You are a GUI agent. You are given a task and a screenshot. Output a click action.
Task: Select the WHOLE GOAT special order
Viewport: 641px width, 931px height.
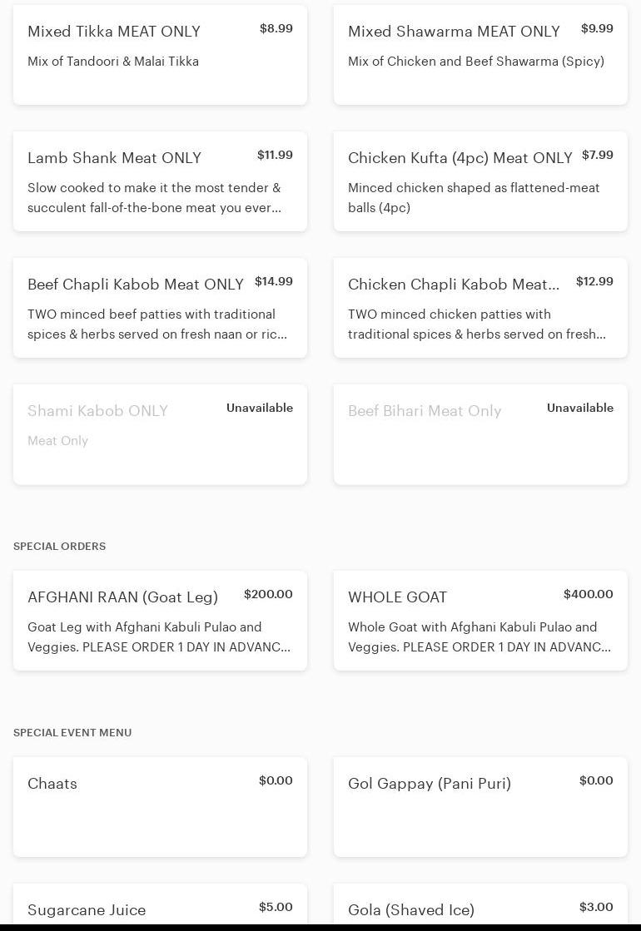coord(397,597)
